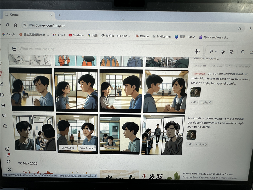Screen dimensions: 253x190
Task: Click 'stylize 0' tag of the lower prompt
Action: [201, 144]
